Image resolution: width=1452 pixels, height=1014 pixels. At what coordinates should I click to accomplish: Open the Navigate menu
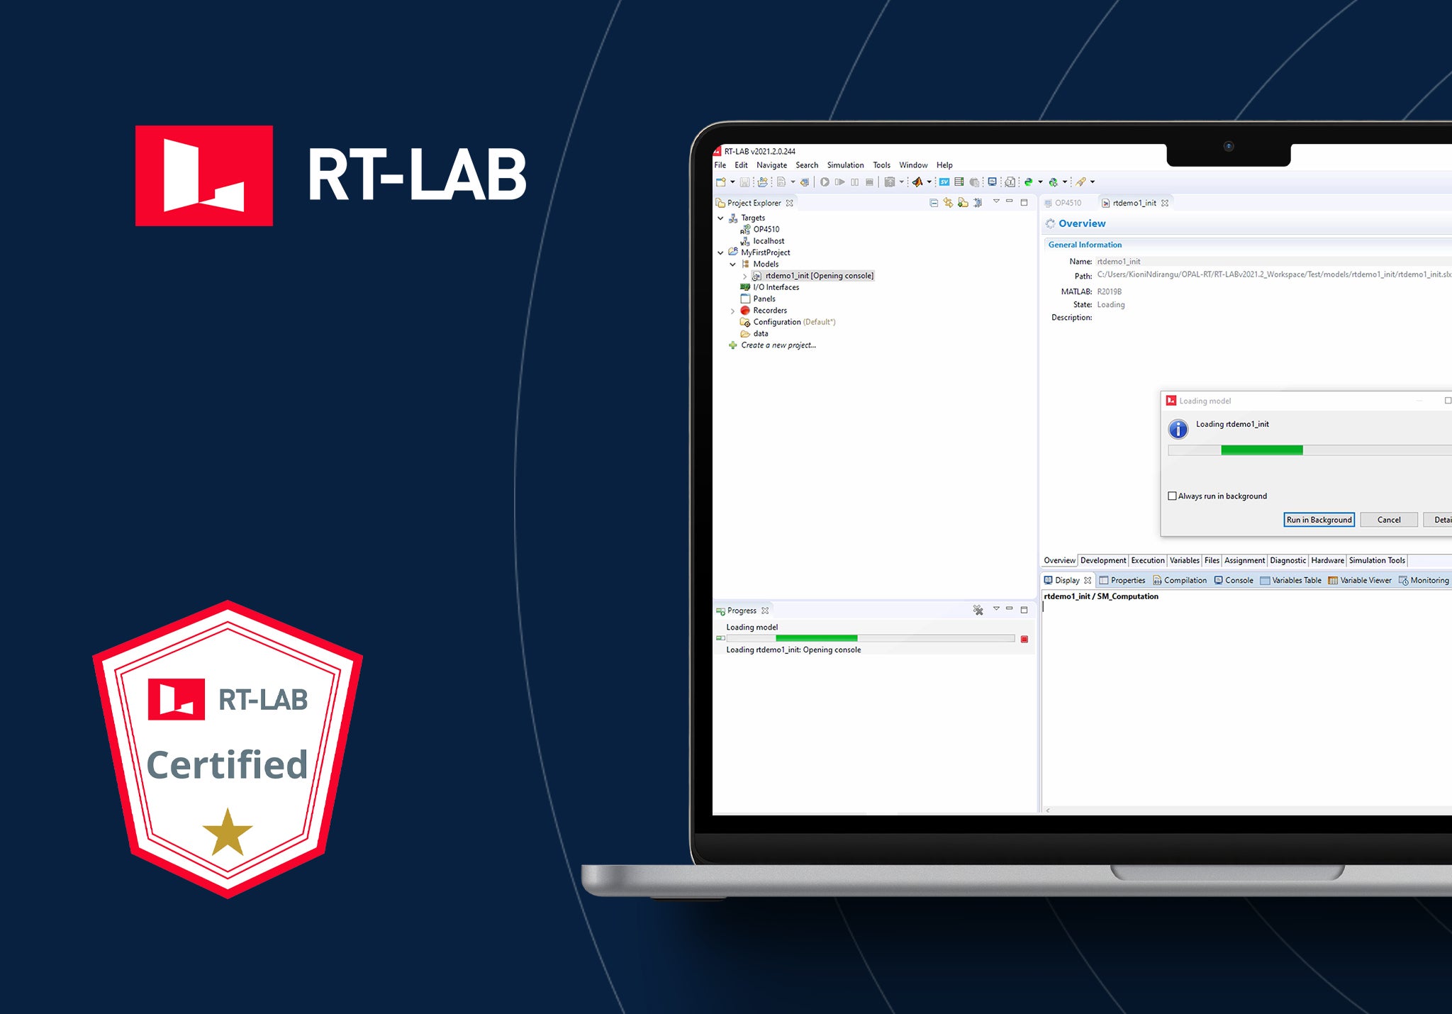click(x=771, y=165)
